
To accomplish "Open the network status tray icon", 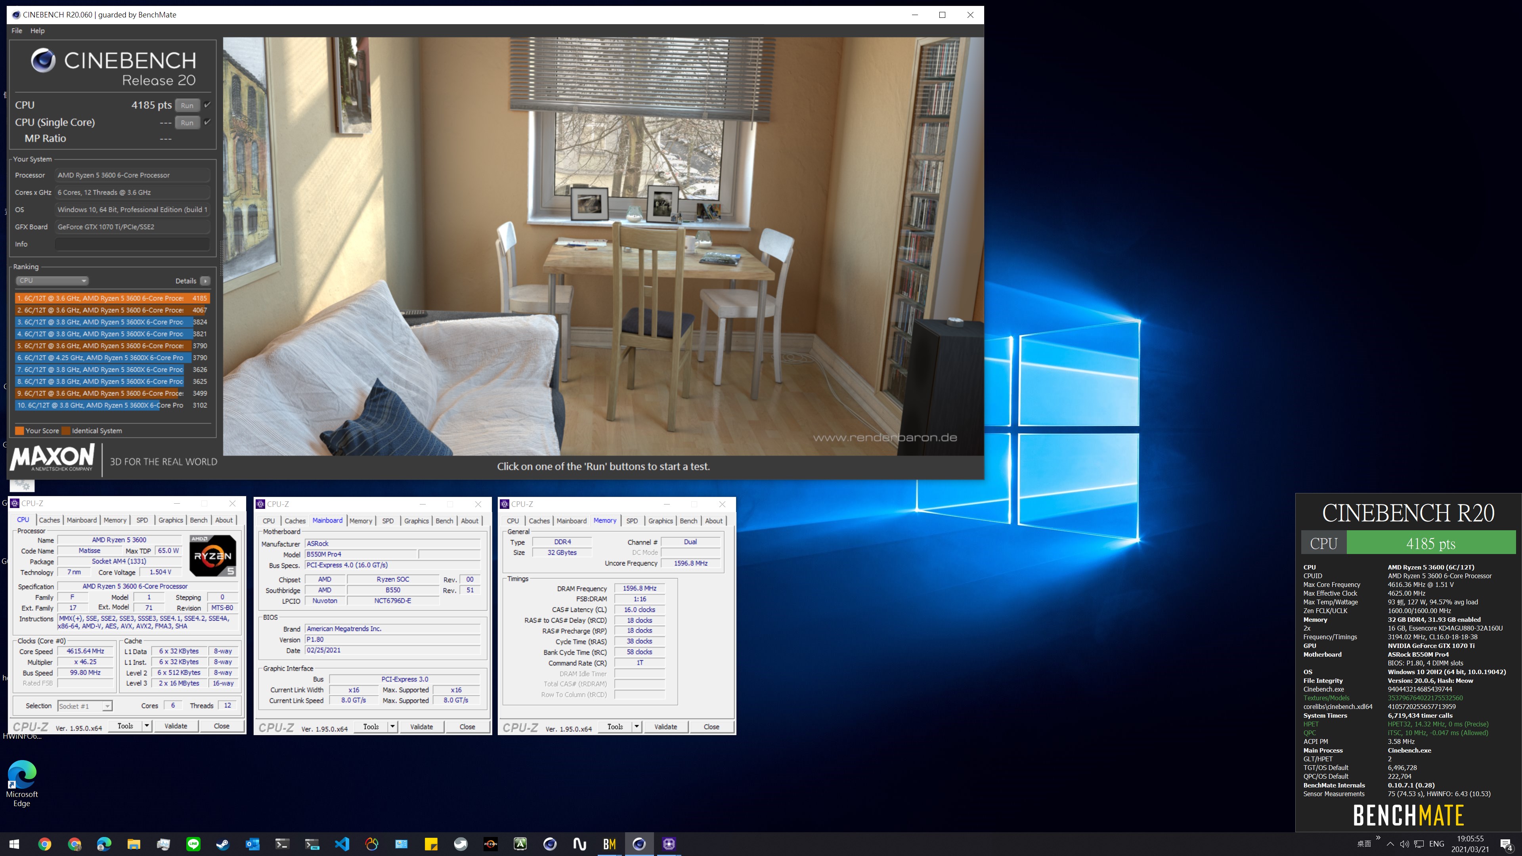I will tap(1419, 844).
